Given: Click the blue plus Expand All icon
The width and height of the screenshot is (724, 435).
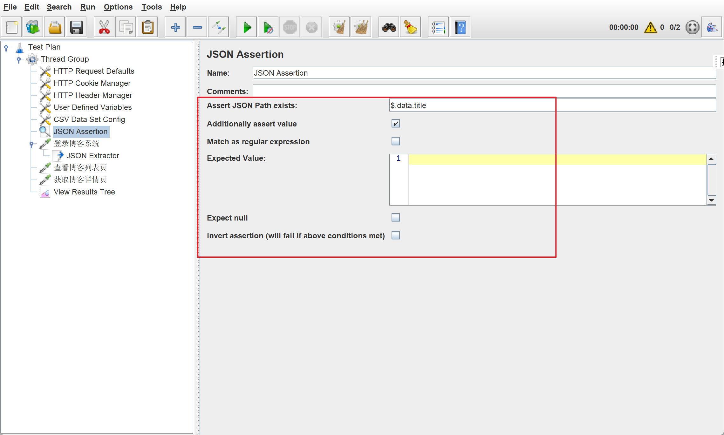Looking at the screenshot, I should [175, 27].
